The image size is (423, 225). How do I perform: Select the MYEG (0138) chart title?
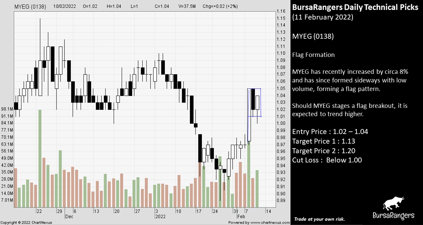coord(30,7)
